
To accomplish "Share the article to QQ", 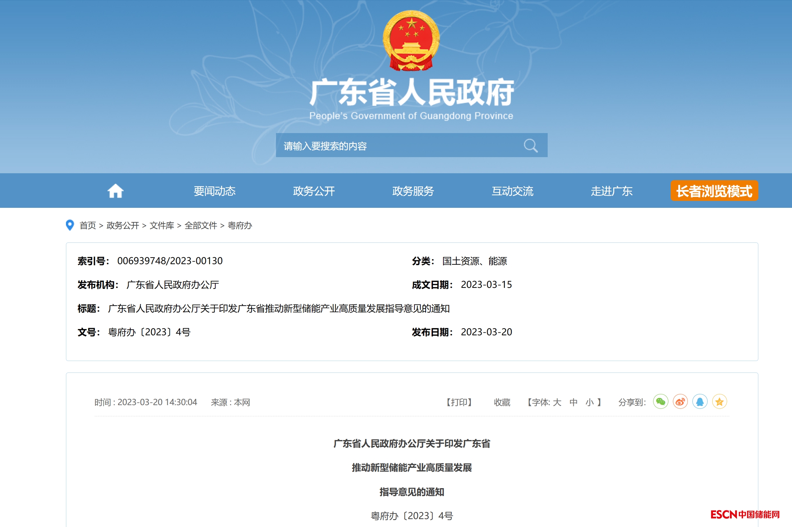I will 700,402.
